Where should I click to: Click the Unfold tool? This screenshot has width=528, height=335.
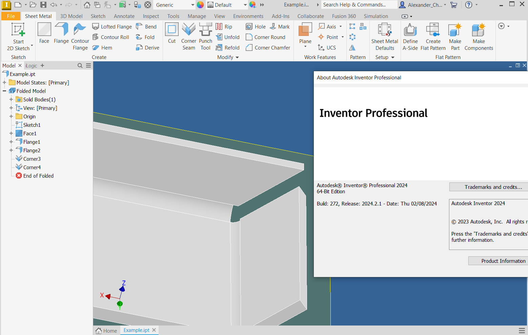pyautogui.click(x=228, y=37)
